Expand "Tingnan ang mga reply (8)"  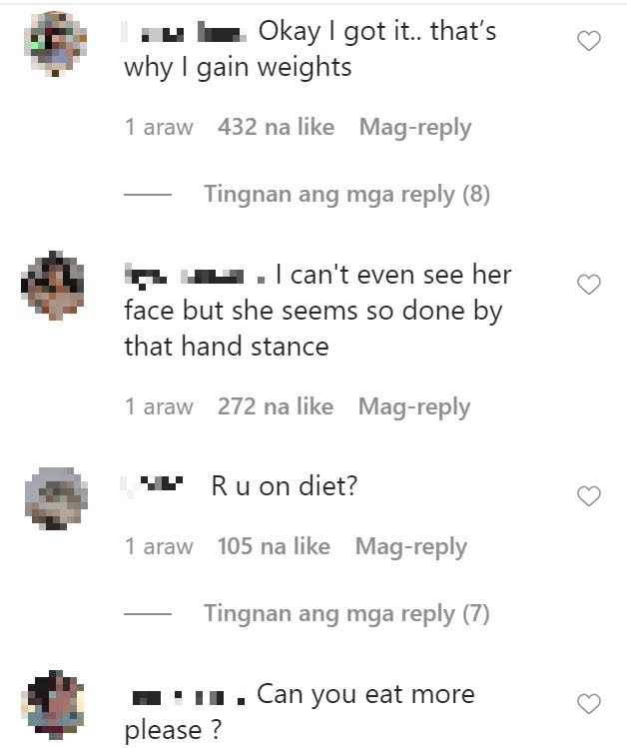tap(346, 195)
